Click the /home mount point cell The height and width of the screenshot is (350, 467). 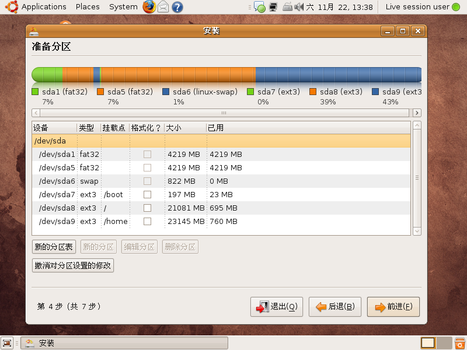116,221
